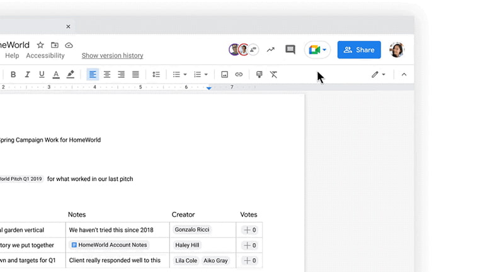Select center text alignment

pyautogui.click(x=107, y=74)
